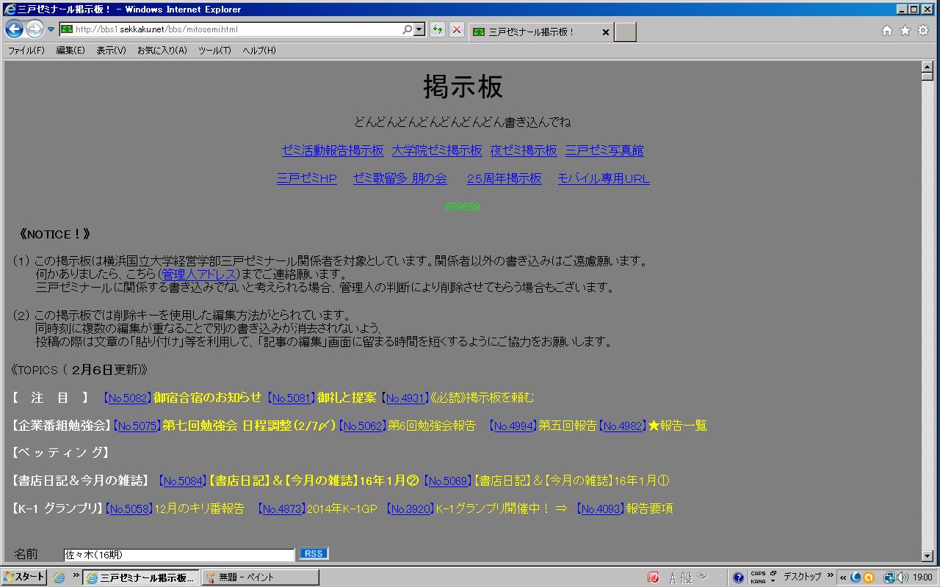Open the Tools gear icon
This screenshot has width=940, height=587.
[x=923, y=30]
